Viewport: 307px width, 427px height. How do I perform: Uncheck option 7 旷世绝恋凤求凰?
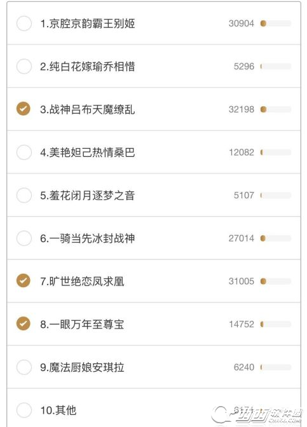click(24, 280)
